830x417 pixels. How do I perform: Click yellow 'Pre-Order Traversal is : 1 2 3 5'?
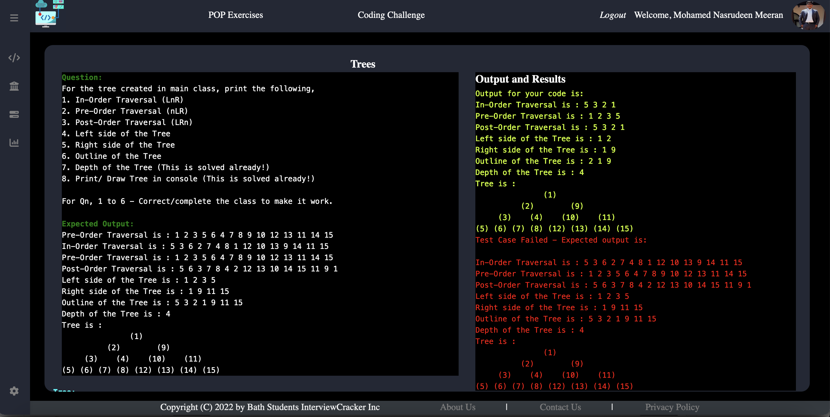point(548,116)
